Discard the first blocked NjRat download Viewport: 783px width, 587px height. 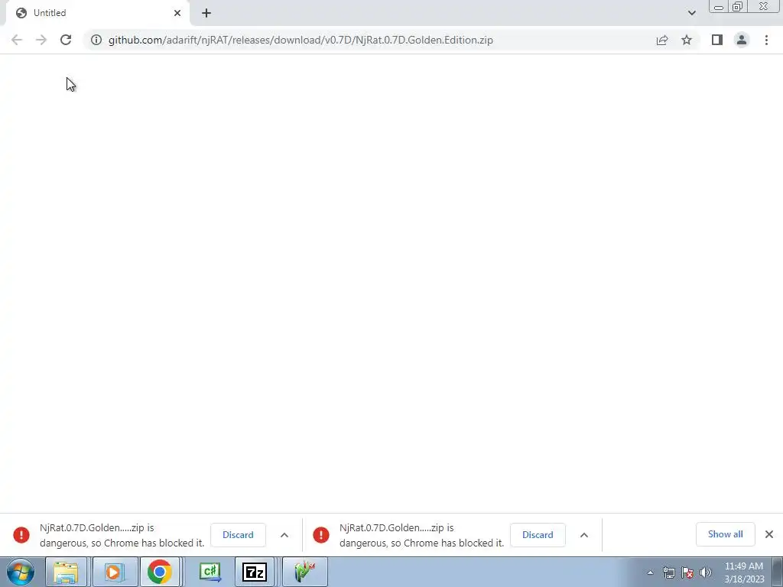[x=239, y=534]
